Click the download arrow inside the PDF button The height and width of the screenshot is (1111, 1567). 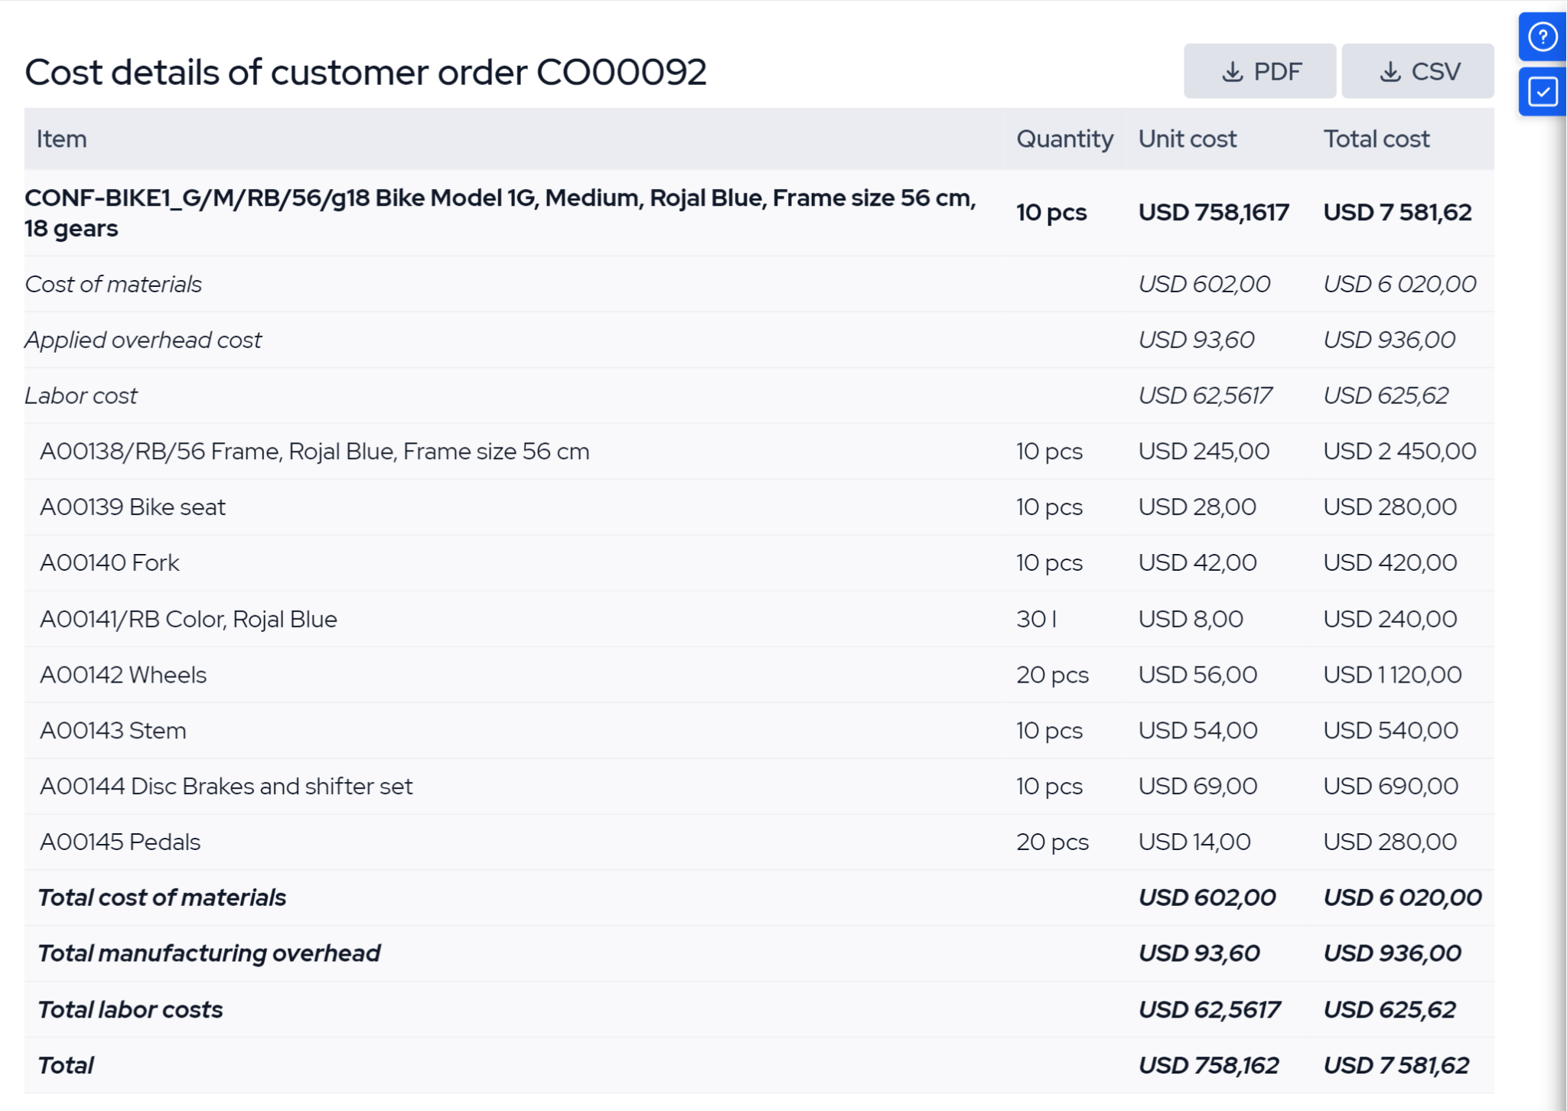(1232, 70)
